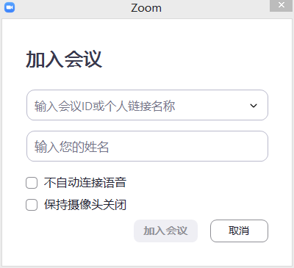Dismiss dialog using the X icon
The width and height of the screenshot is (294, 268).
(282, 5)
